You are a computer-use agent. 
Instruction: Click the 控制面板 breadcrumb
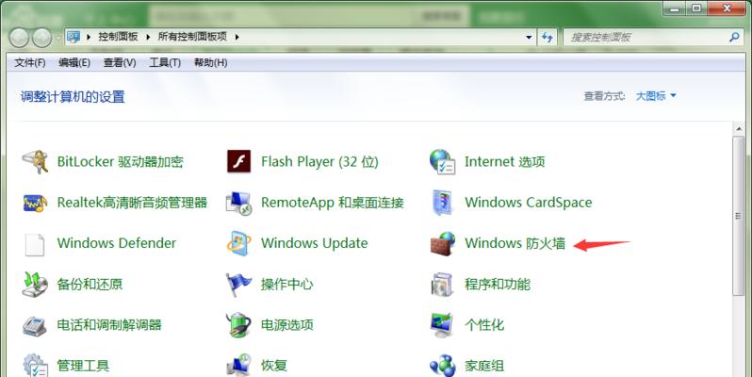click(118, 37)
